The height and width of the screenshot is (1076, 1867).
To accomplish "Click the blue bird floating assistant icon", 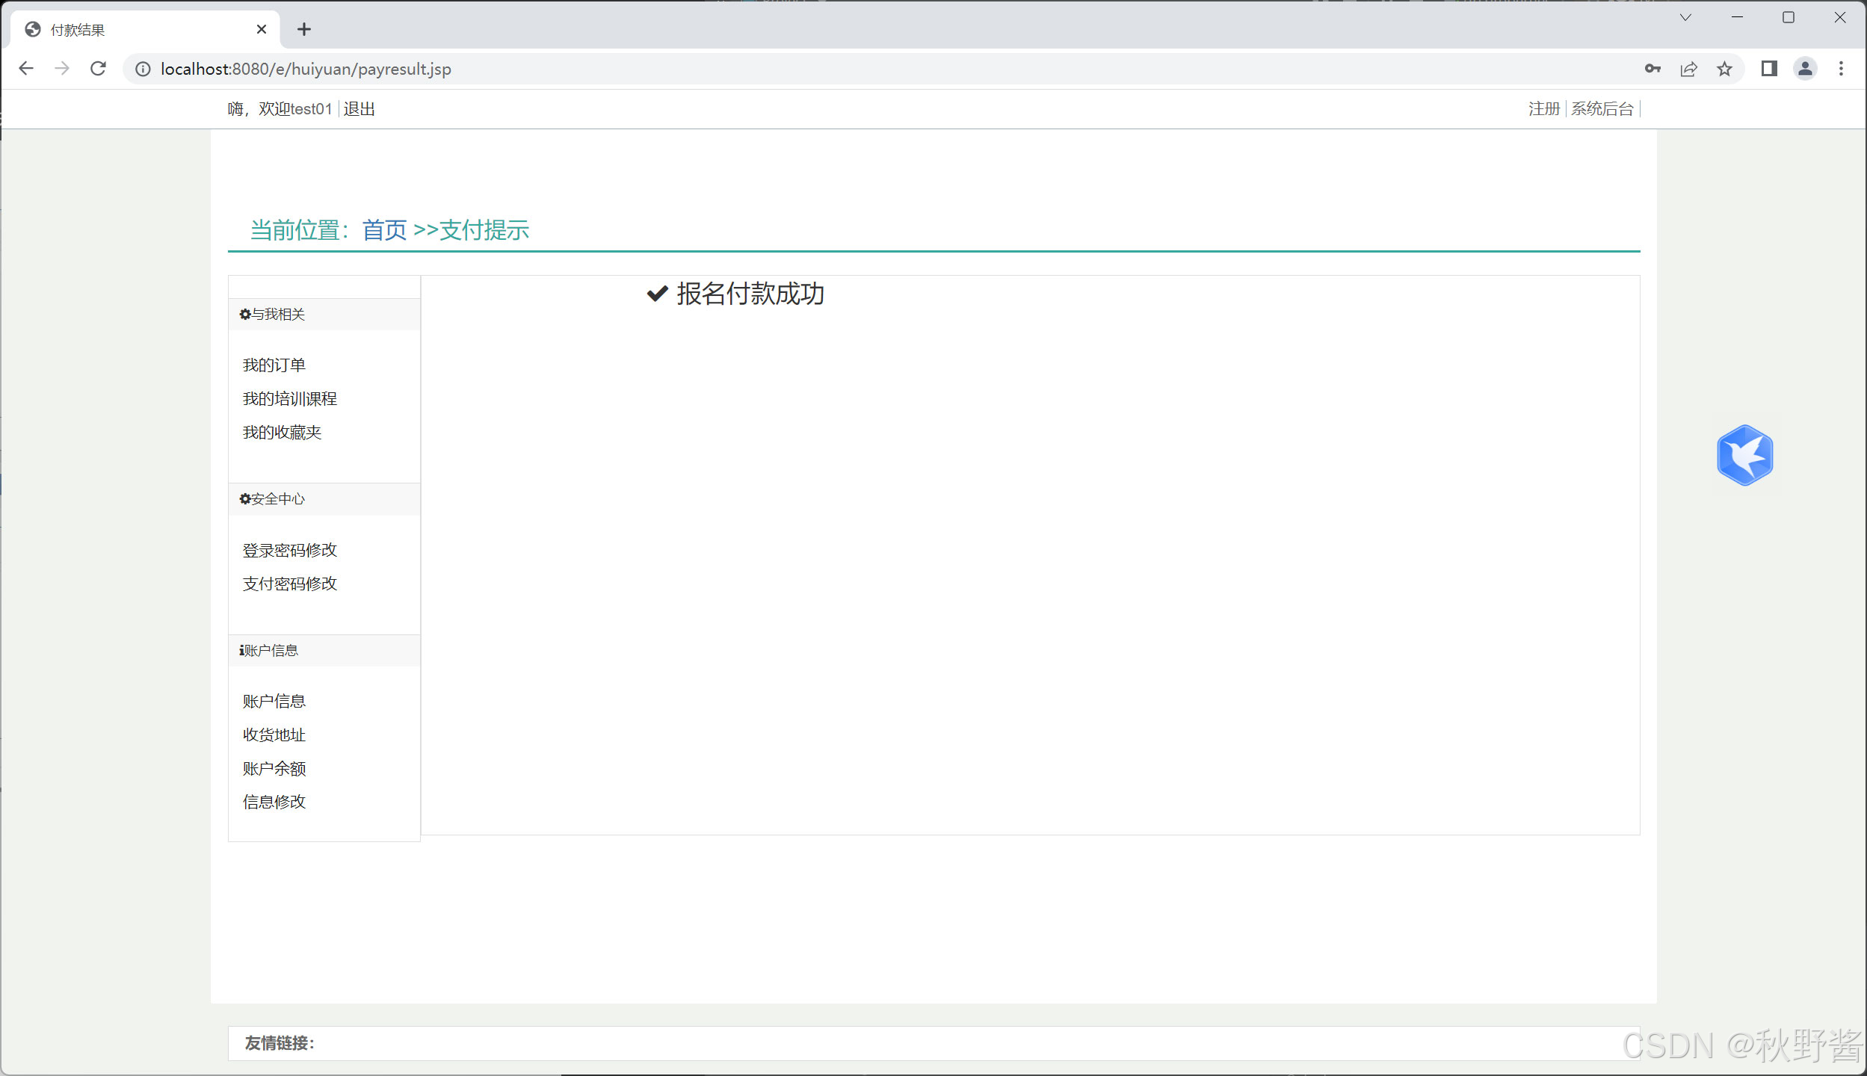I will click(x=1744, y=455).
